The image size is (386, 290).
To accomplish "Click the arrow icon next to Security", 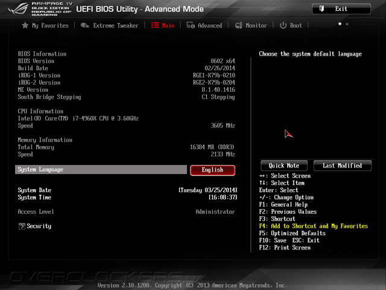I will (x=22, y=226).
